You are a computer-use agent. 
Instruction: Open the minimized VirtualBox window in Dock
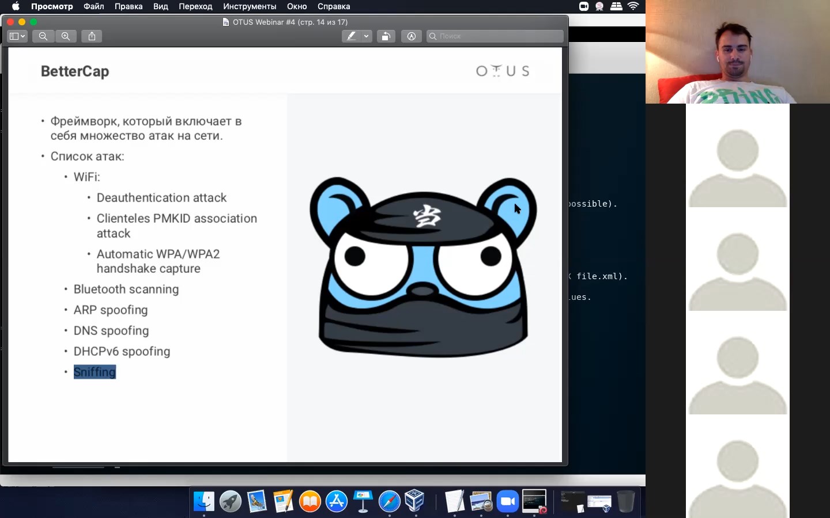point(599,503)
